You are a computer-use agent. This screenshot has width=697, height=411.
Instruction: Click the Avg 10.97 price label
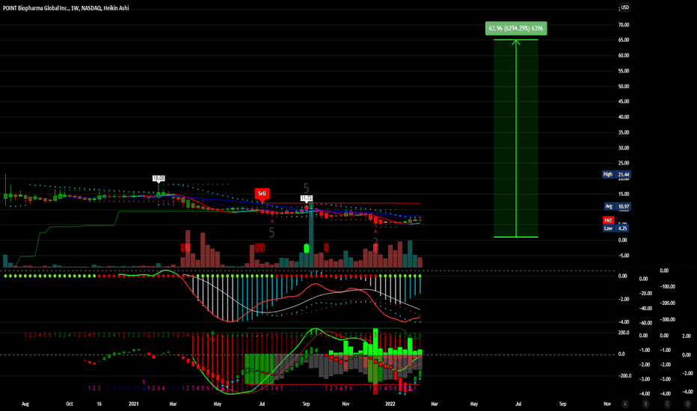point(617,206)
